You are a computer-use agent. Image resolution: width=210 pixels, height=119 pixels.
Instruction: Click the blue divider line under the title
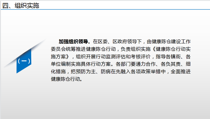pos(105,10)
